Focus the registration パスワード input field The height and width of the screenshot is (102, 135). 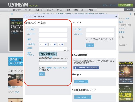(x=53, y=35)
